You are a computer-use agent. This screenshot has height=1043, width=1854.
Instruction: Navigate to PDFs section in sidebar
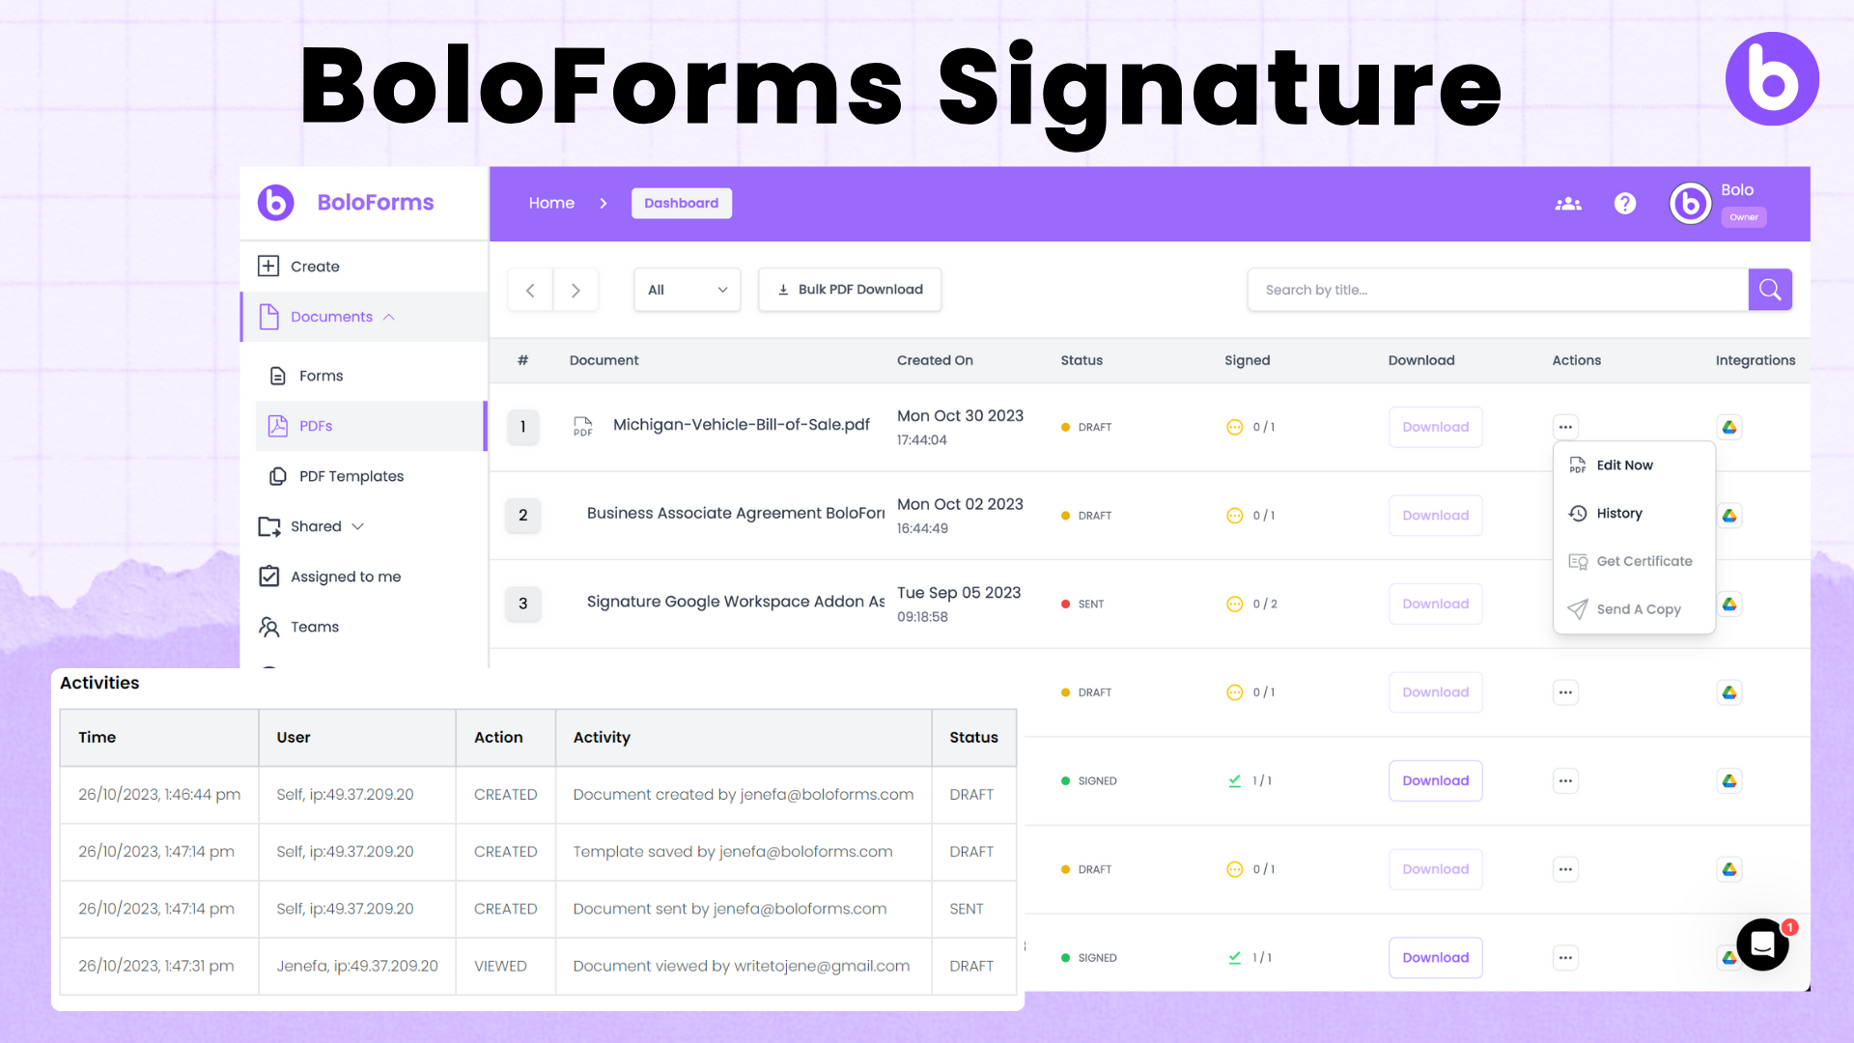pos(315,425)
